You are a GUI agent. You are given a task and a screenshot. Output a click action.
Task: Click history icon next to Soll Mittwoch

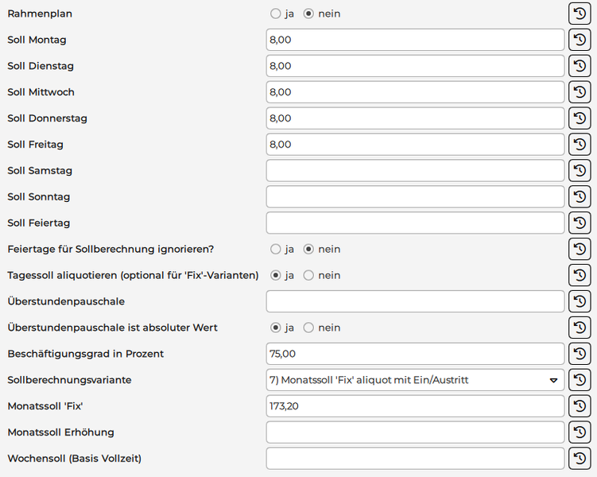[x=580, y=92]
